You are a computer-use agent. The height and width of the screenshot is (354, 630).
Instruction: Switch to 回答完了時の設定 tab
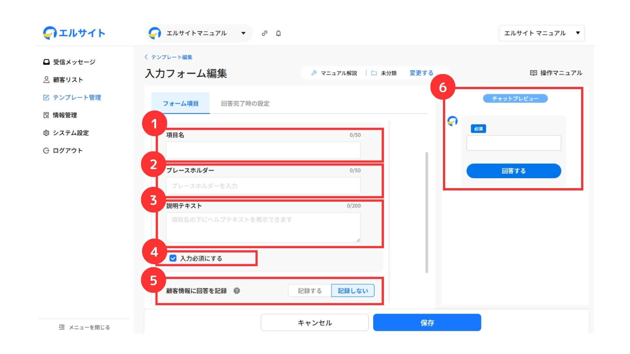(x=245, y=104)
